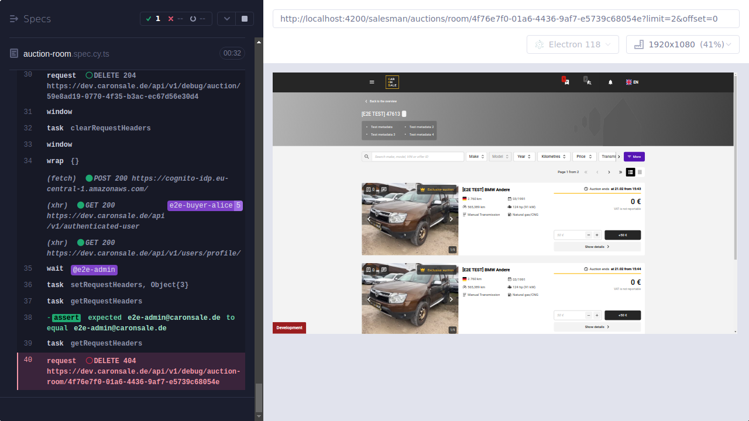Open the Make filter dropdown
This screenshot has height=421, width=749.
coord(476,156)
